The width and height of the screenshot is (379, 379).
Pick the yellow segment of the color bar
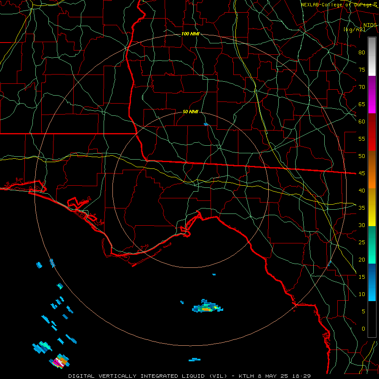[x=372, y=207]
